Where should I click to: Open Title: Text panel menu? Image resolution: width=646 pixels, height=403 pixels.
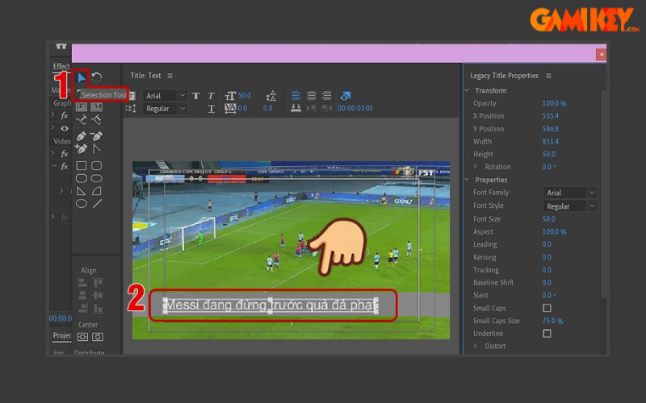(x=170, y=76)
